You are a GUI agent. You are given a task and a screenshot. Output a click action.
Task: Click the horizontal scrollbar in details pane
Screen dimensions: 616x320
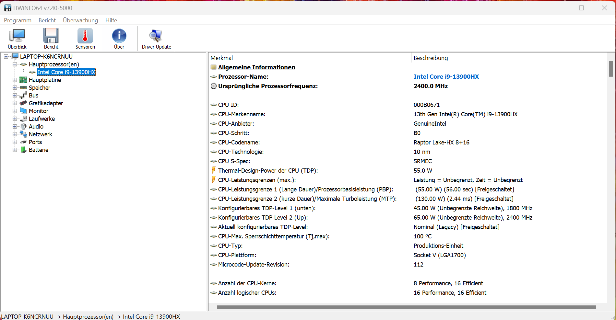[406, 307]
